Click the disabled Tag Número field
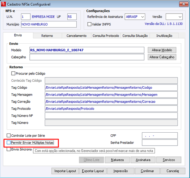This screenshot has height=178, width=190. point(111,123)
